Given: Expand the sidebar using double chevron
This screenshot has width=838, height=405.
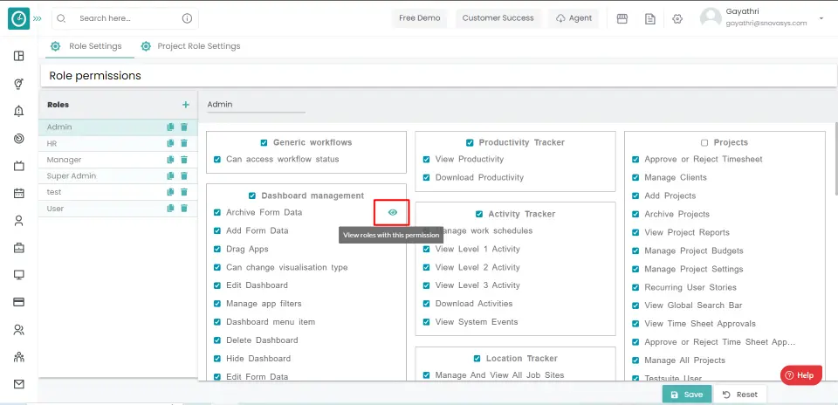Looking at the screenshot, I should (37, 18).
